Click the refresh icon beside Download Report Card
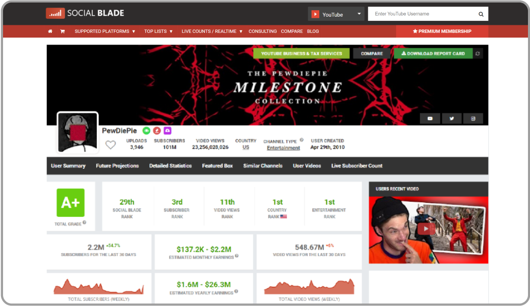The width and height of the screenshot is (530, 306). click(x=478, y=53)
